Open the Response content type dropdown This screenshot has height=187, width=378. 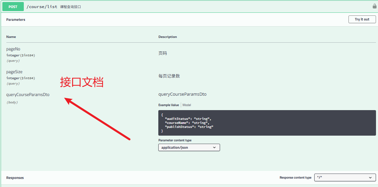pos(345,178)
